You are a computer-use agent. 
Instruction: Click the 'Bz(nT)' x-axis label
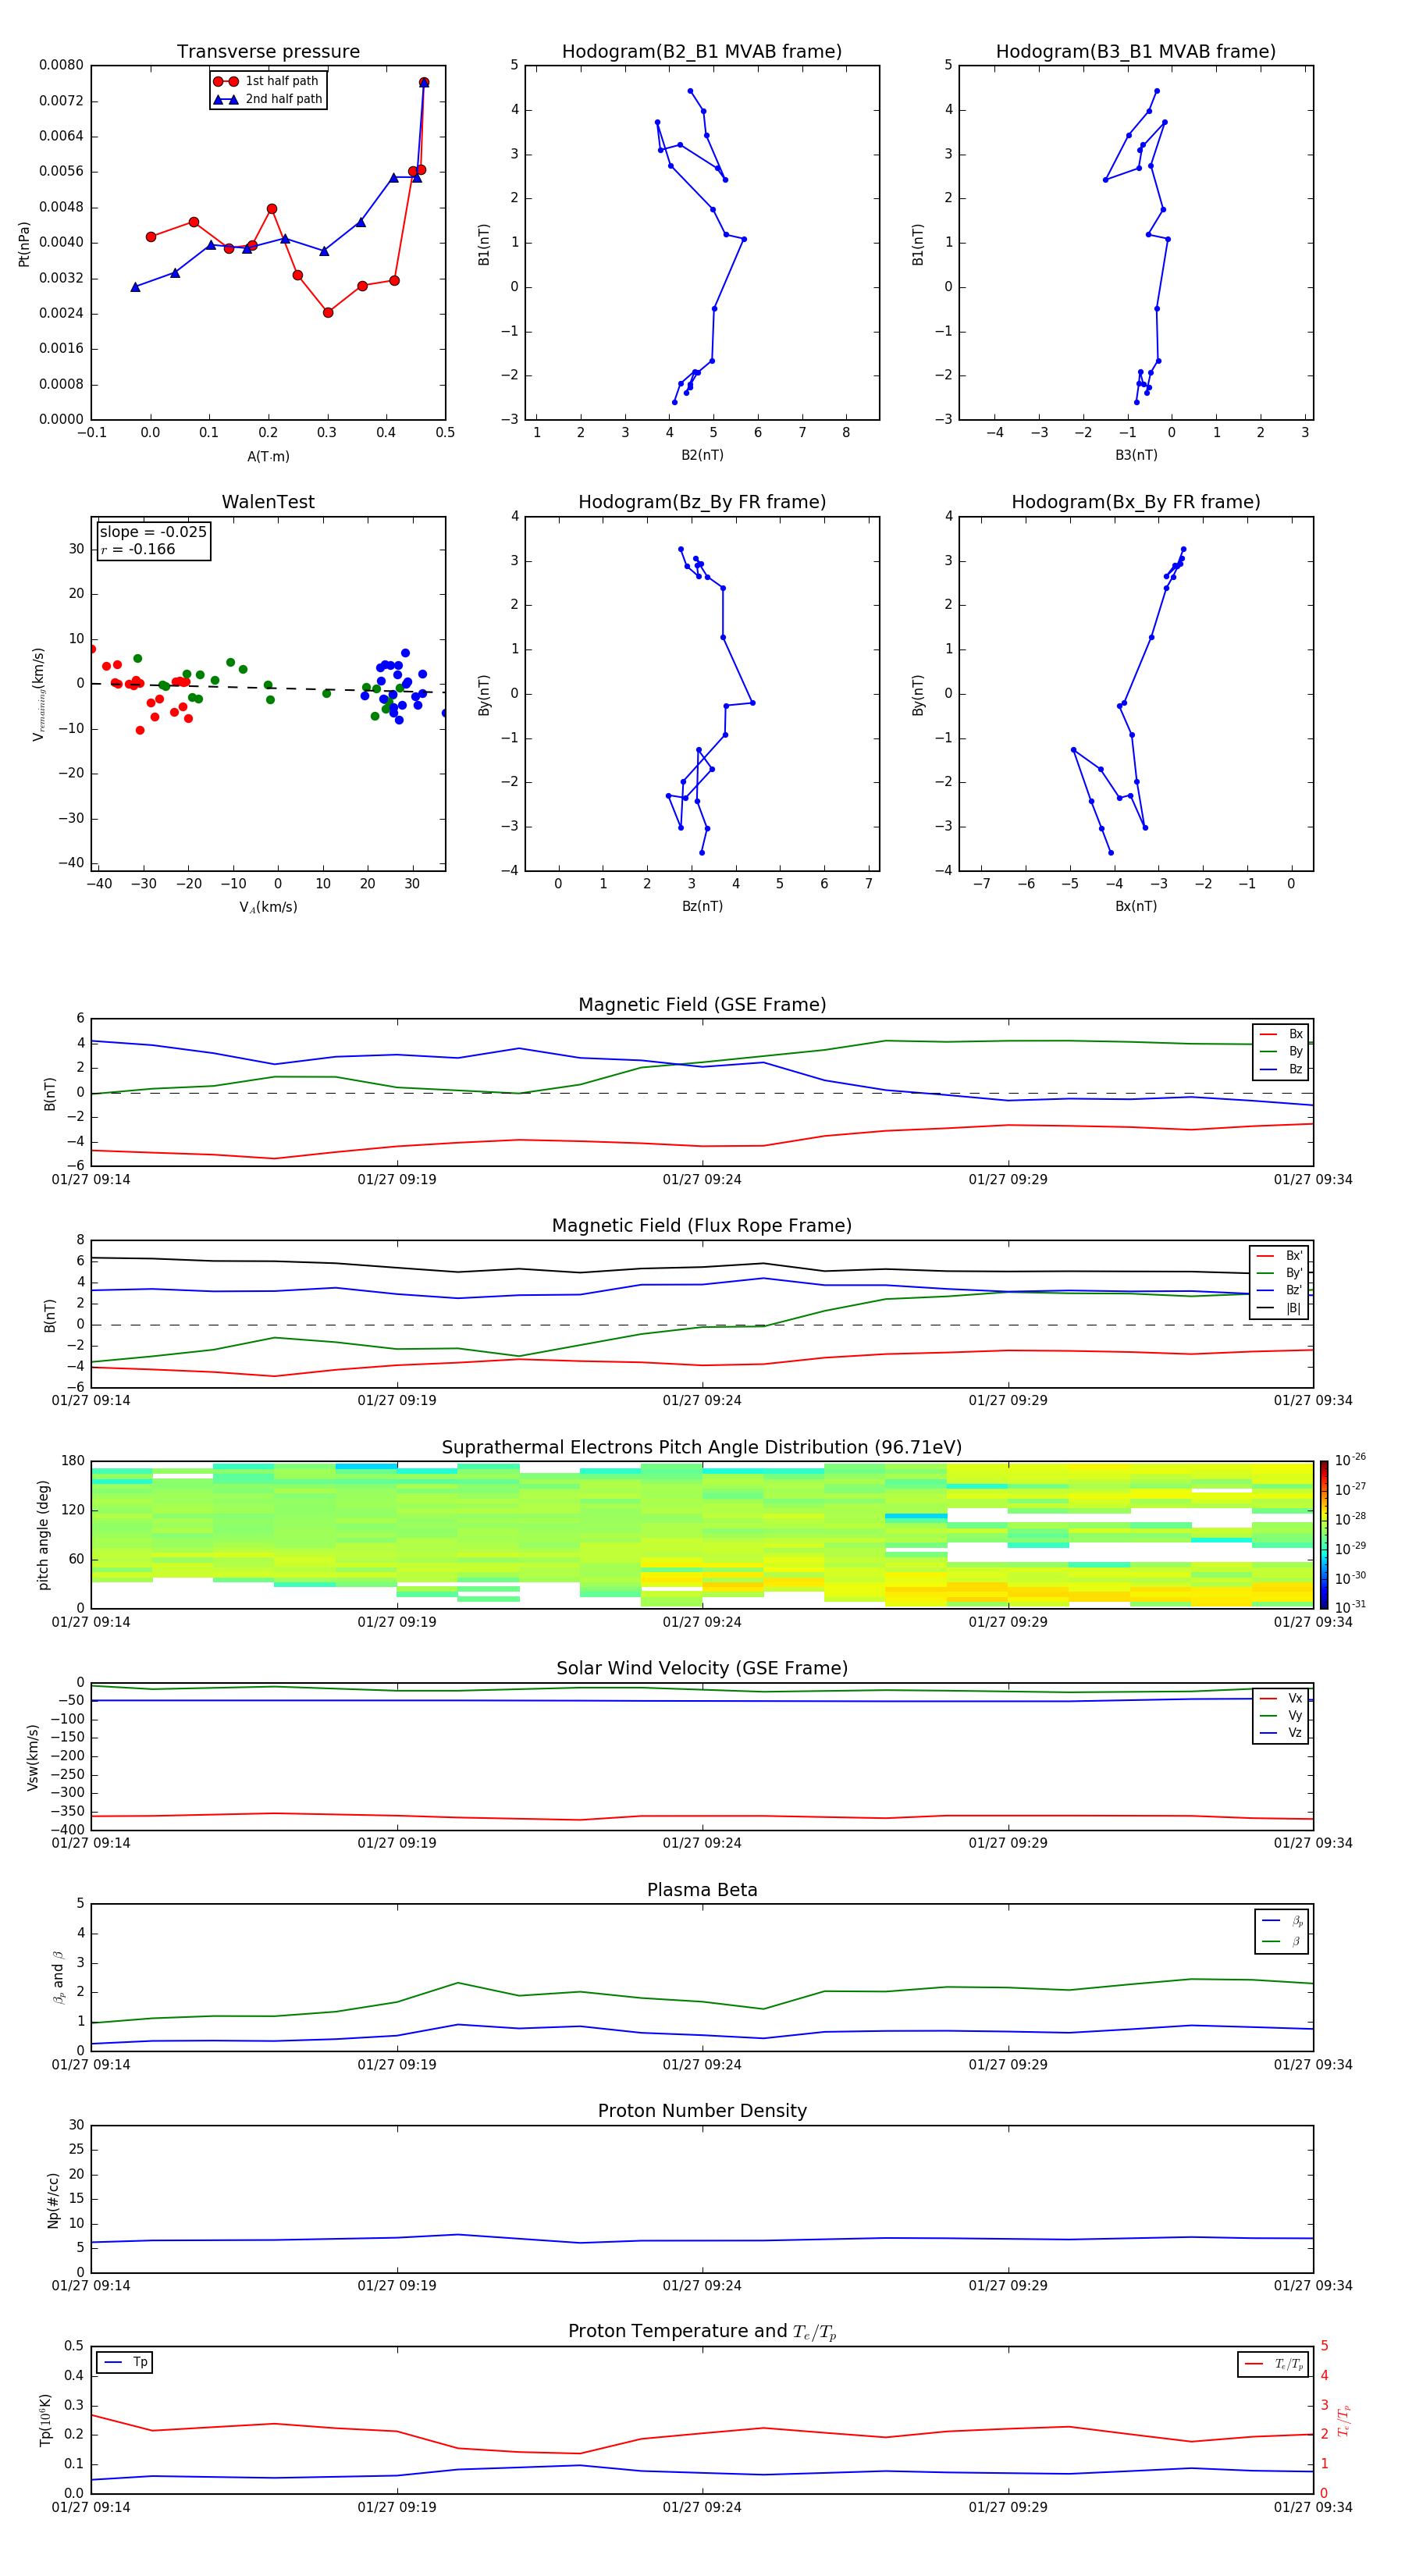coord(702,906)
